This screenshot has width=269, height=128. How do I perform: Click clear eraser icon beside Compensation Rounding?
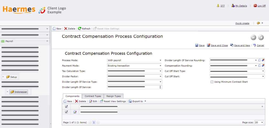(x=263, y=66)
